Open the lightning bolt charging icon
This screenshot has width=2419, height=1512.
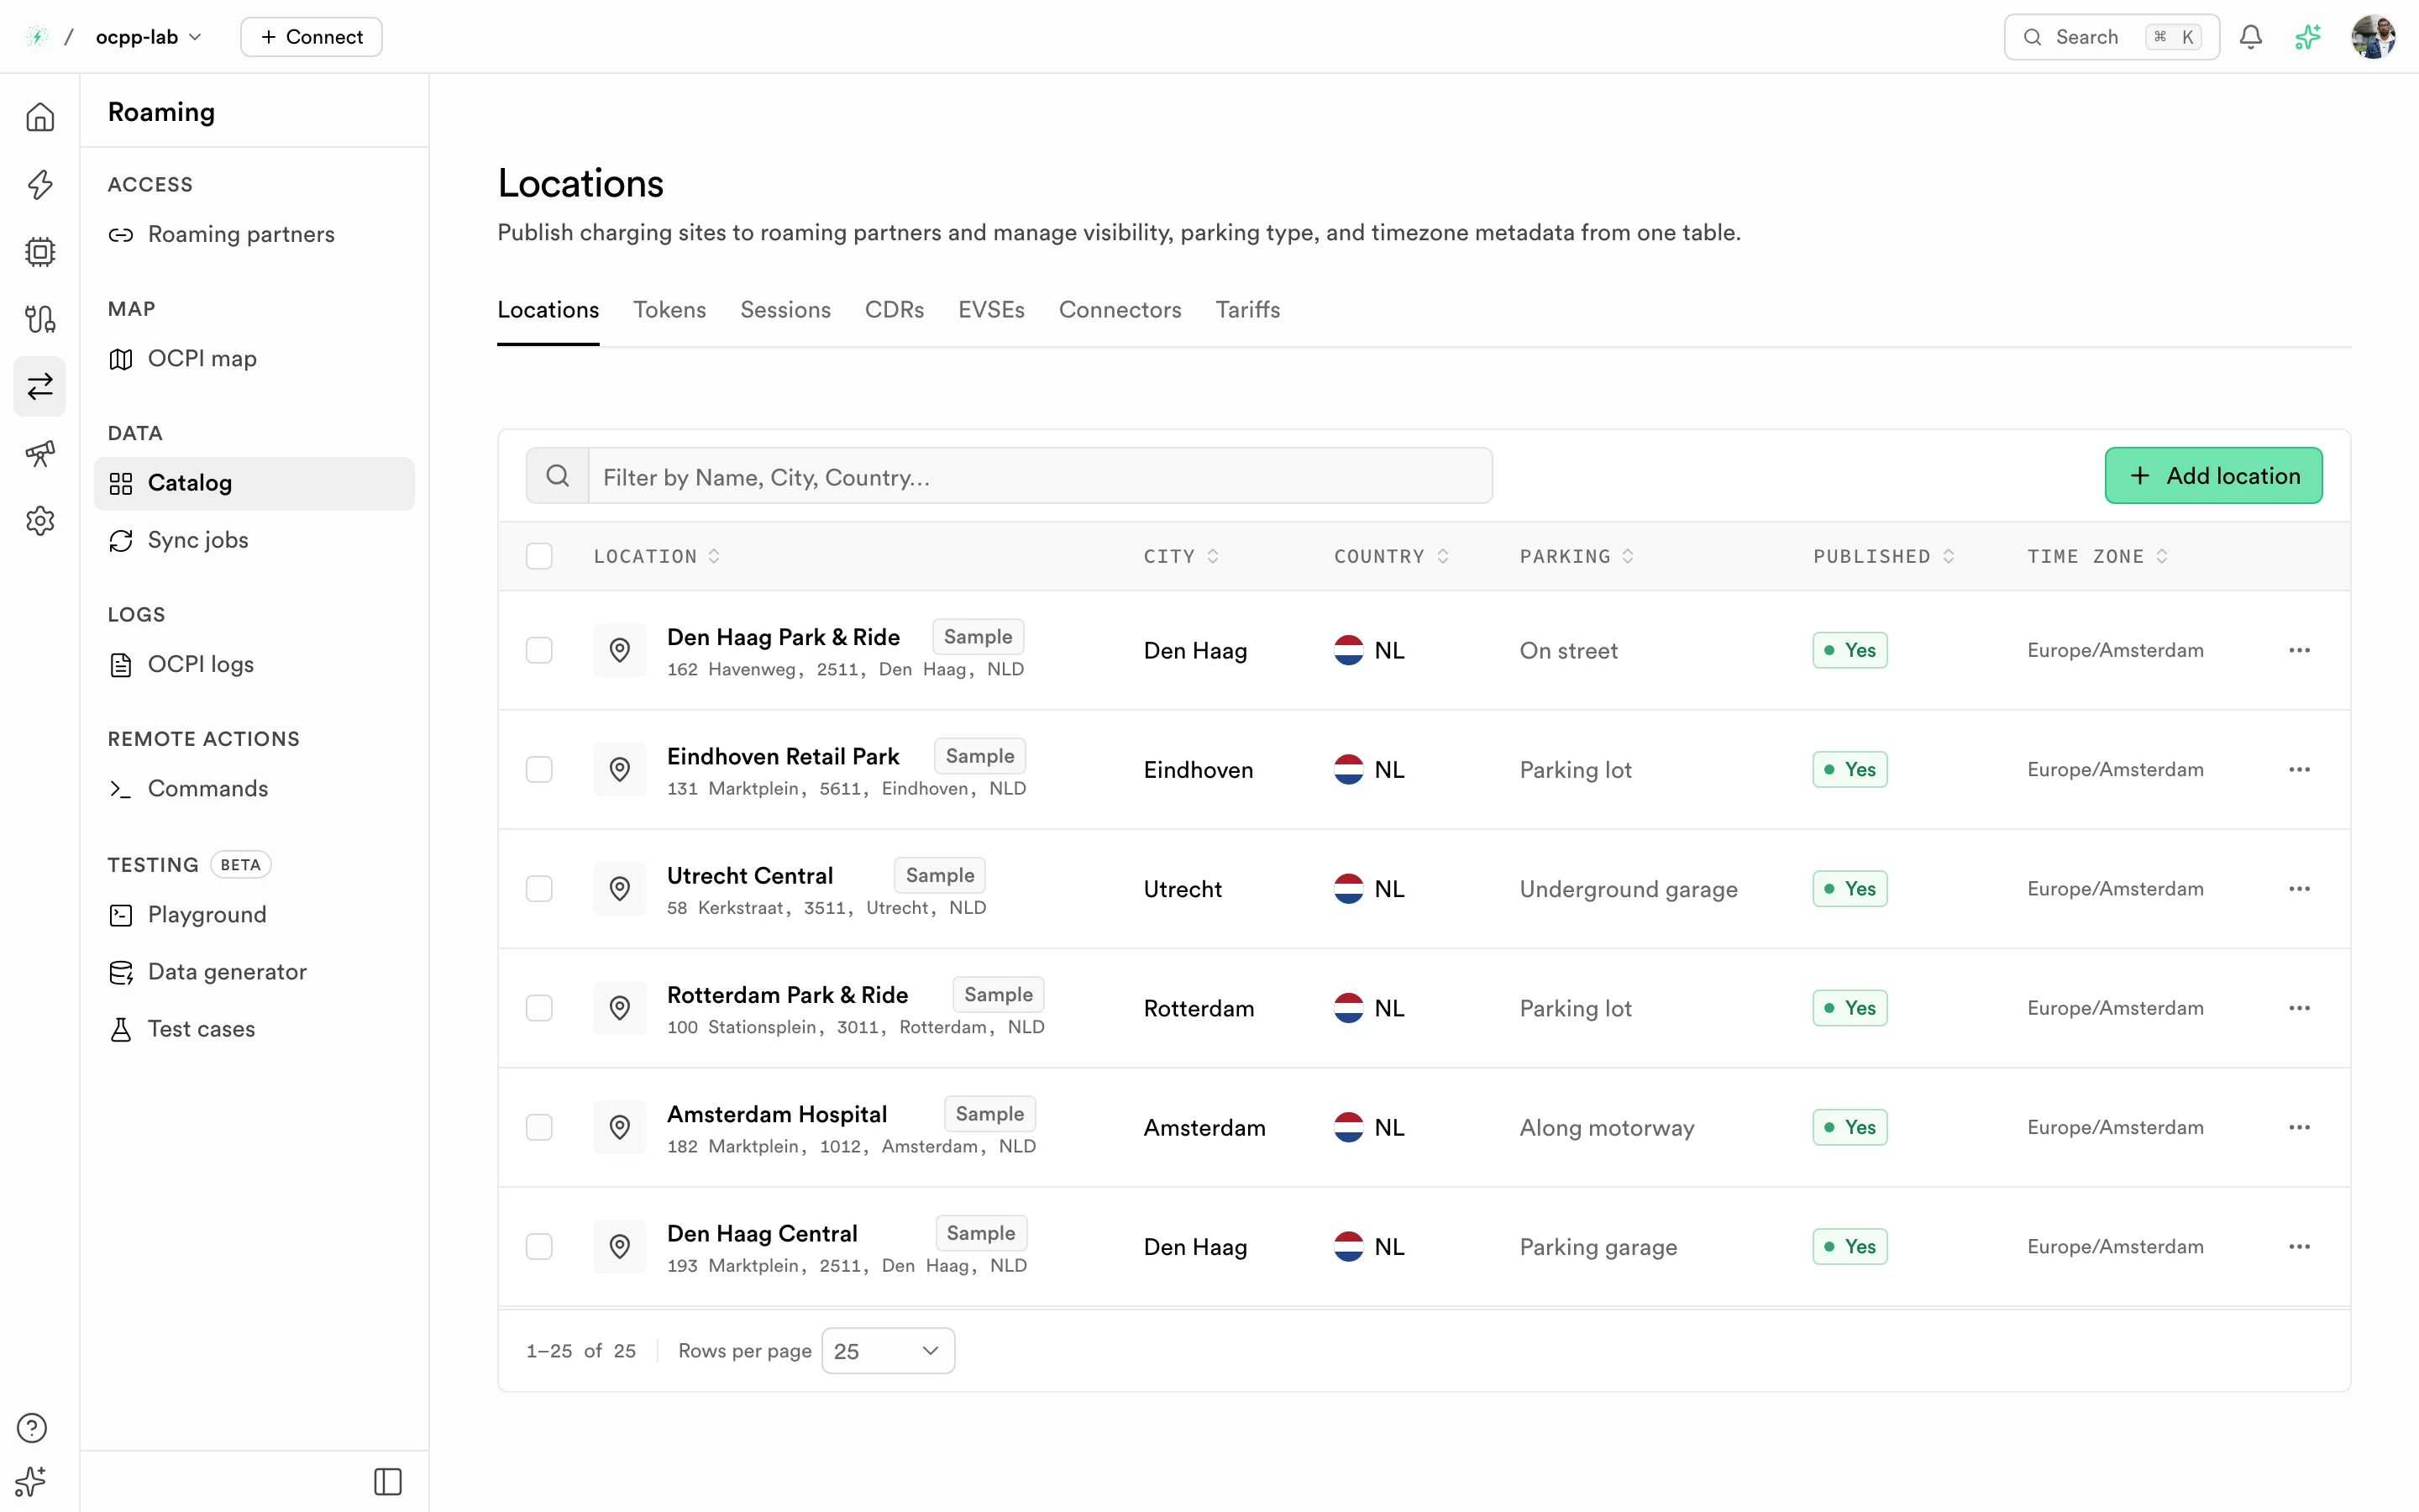pyautogui.click(x=40, y=184)
